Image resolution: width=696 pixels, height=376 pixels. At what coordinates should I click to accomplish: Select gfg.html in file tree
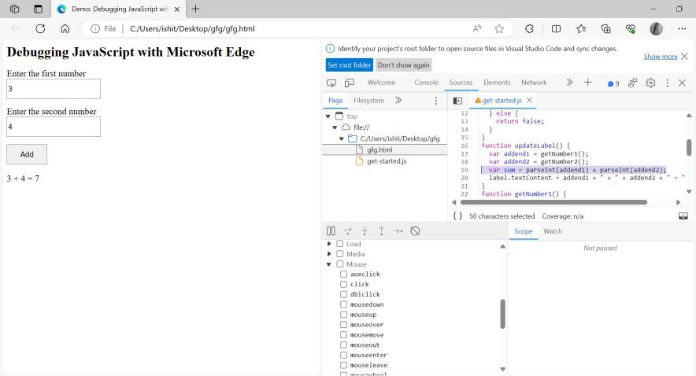379,150
